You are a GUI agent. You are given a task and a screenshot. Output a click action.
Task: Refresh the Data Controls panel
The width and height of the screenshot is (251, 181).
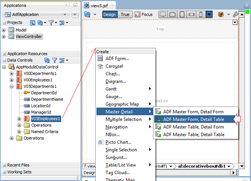[47, 60]
